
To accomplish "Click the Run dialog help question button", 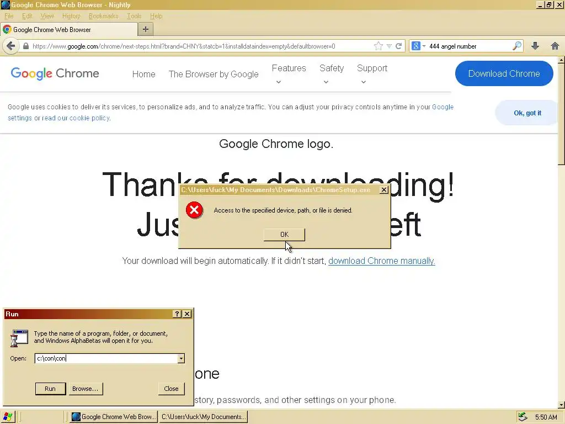I will point(177,314).
